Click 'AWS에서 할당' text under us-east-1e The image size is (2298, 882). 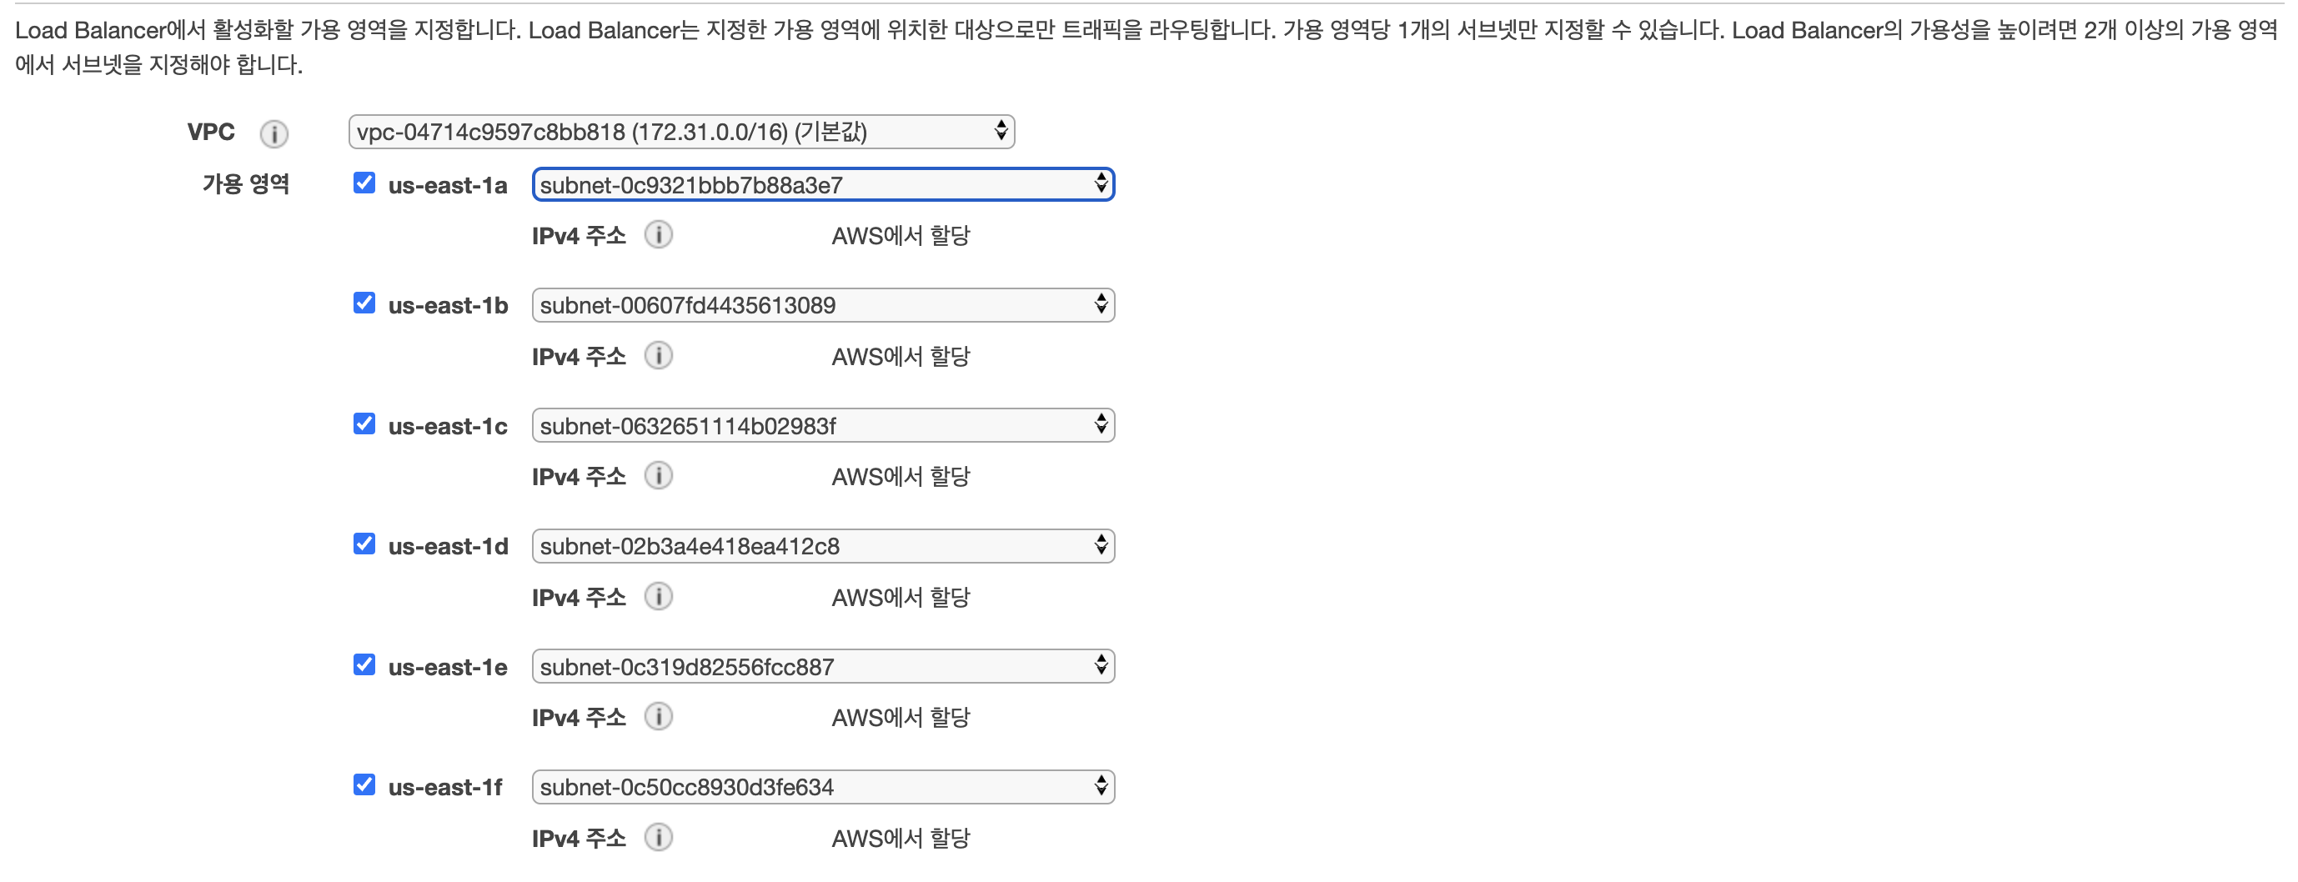901,717
